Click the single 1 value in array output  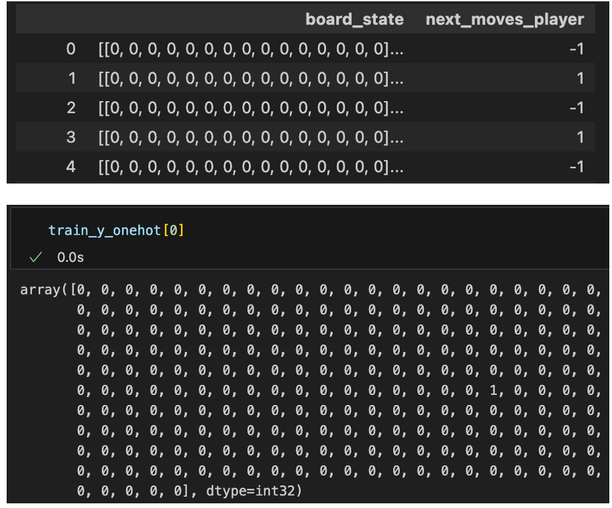[493, 390]
